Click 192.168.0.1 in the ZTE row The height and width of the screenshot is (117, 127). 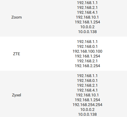coord(87,47)
